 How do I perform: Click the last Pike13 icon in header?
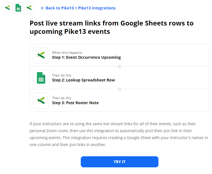(29, 8)
